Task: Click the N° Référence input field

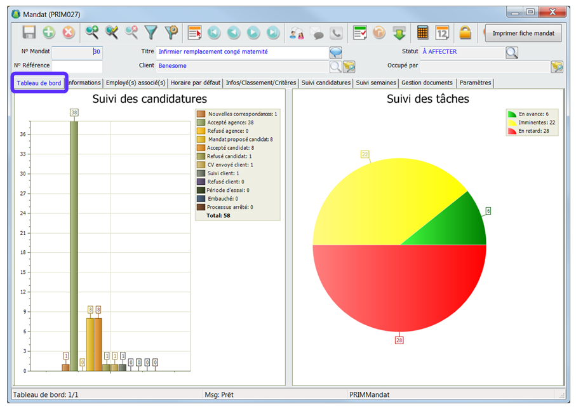Action: pos(77,66)
